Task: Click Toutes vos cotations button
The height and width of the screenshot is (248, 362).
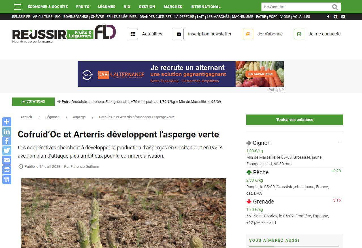Action: pyautogui.click(x=295, y=120)
